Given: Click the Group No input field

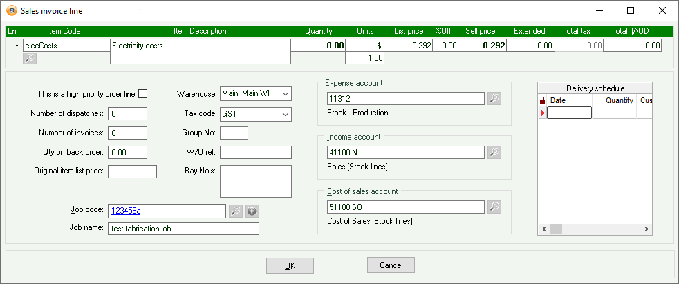Looking at the screenshot, I should tap(234, 133).
